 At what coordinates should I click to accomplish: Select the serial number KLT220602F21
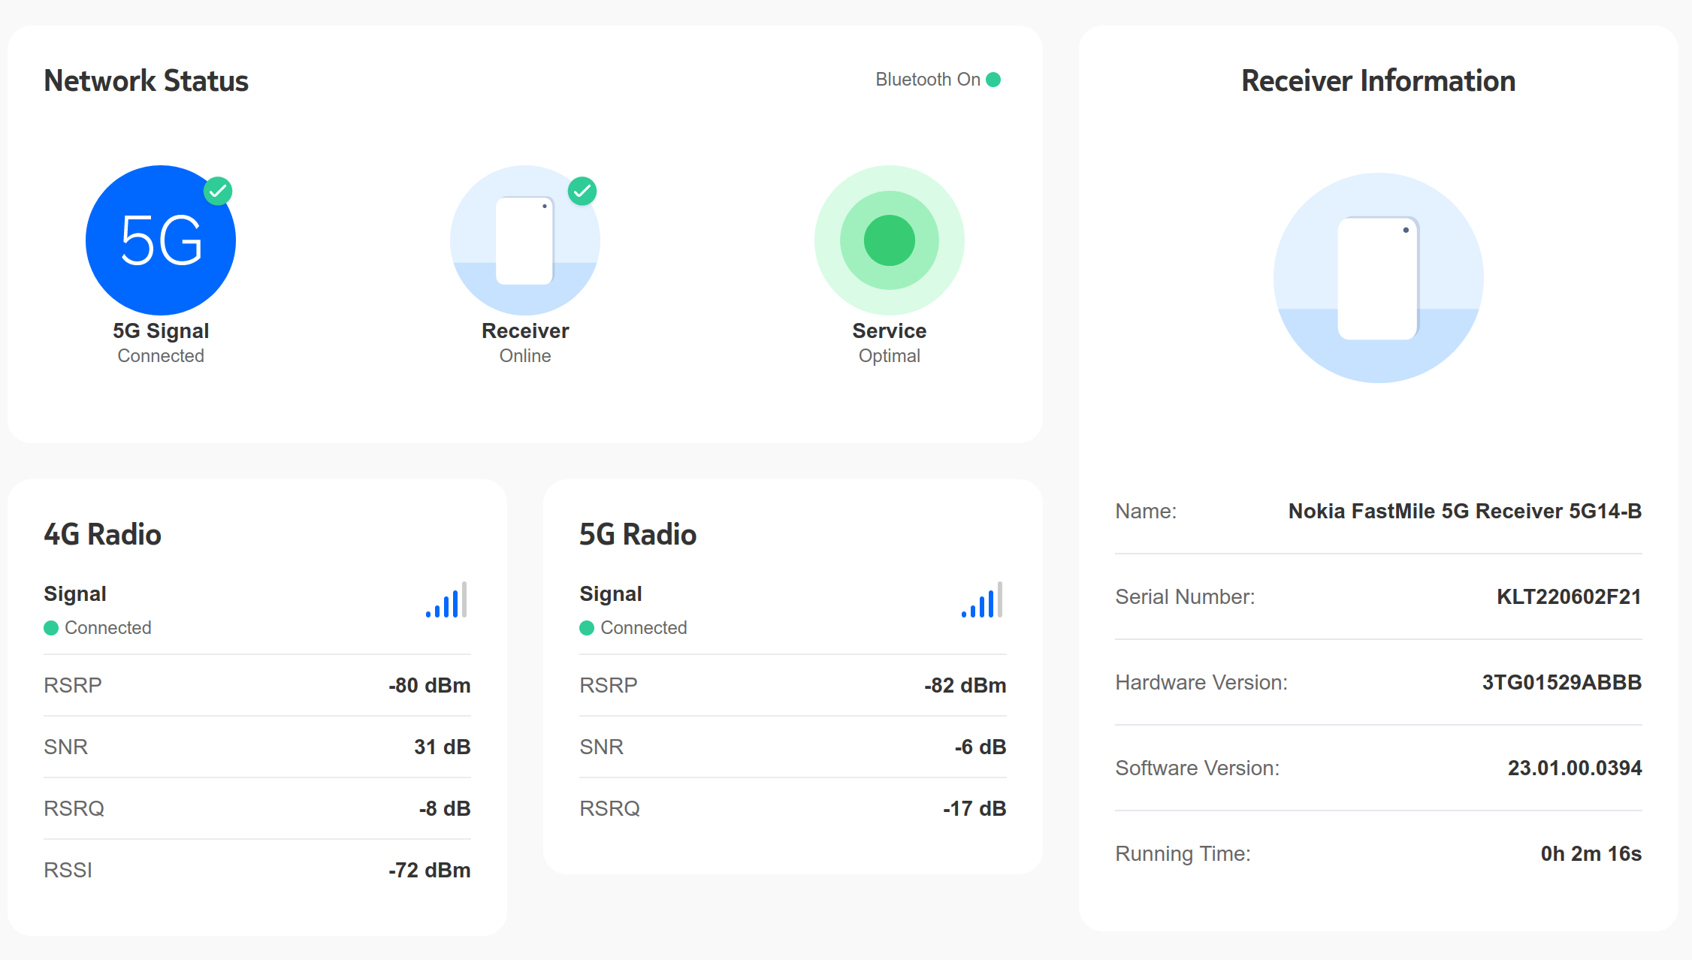(1568, 596)
